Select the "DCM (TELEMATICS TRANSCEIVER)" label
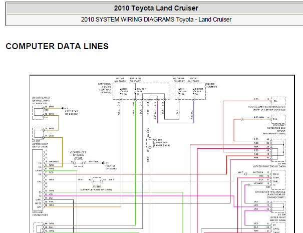This screenshot has width=303, height=233. (267, 107)
